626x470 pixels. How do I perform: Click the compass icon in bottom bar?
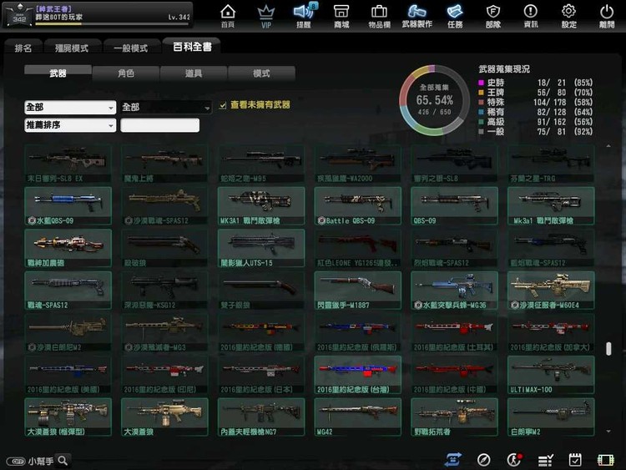point(483,460)
